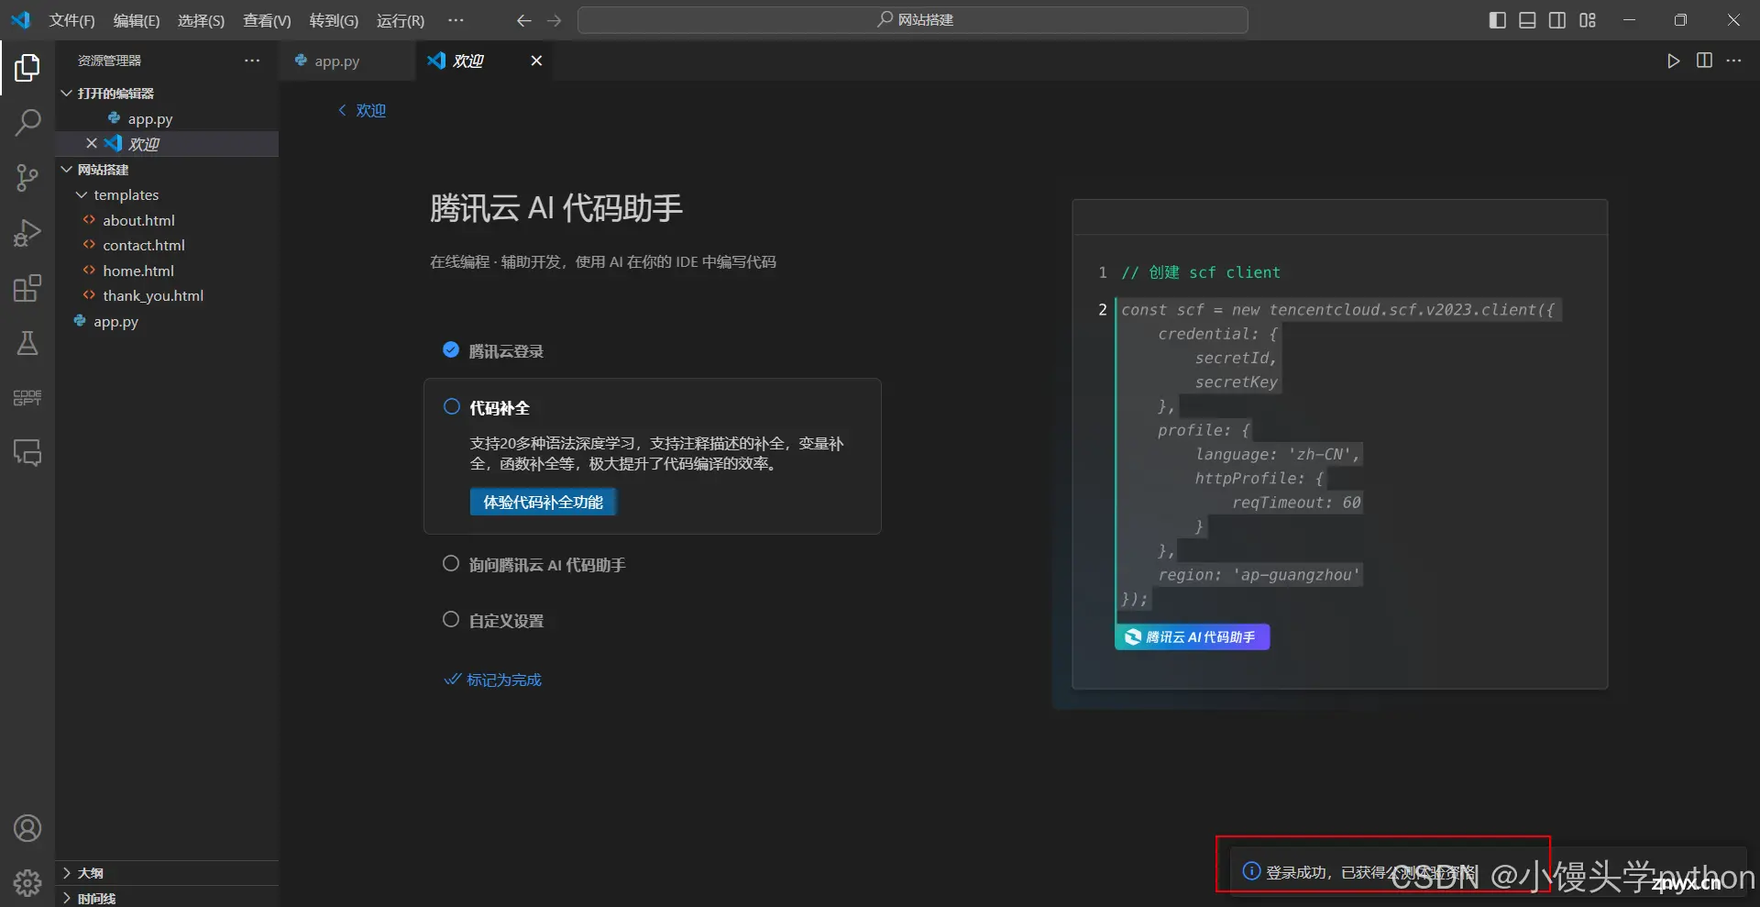Screen dimensions: 1760x907
Task: Open the 运行(R) menu
Action: tap(401, 20)
